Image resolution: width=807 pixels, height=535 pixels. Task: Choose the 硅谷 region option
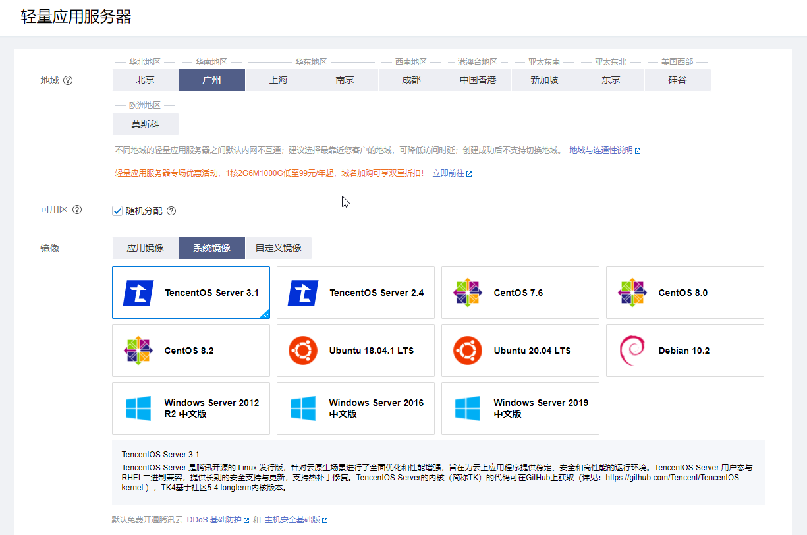coord(677,80)
